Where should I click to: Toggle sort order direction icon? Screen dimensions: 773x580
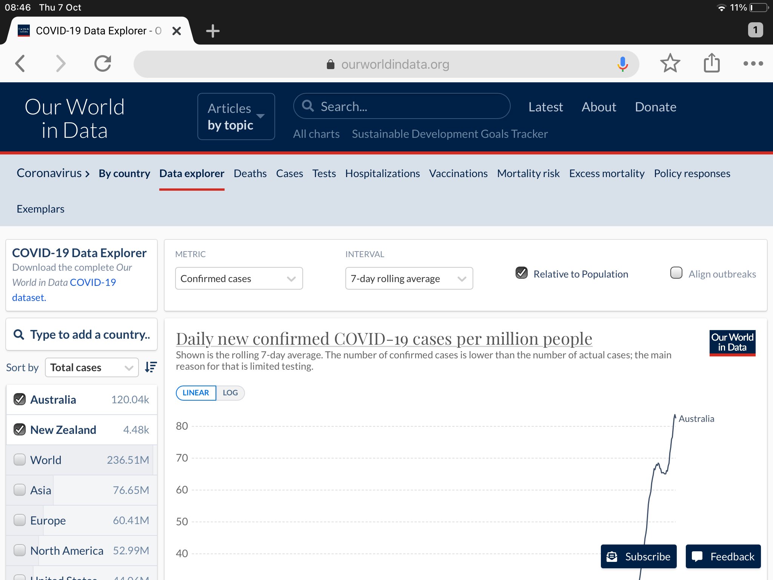point(151,367)
